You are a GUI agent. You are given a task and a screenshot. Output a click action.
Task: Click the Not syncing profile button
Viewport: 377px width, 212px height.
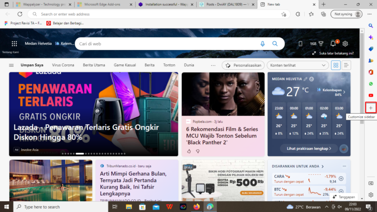[346, 14]
